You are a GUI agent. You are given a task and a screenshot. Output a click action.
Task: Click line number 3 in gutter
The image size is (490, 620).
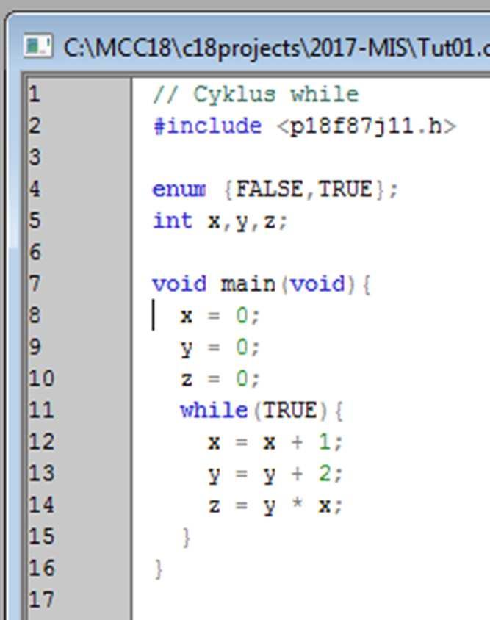point(35,157)
